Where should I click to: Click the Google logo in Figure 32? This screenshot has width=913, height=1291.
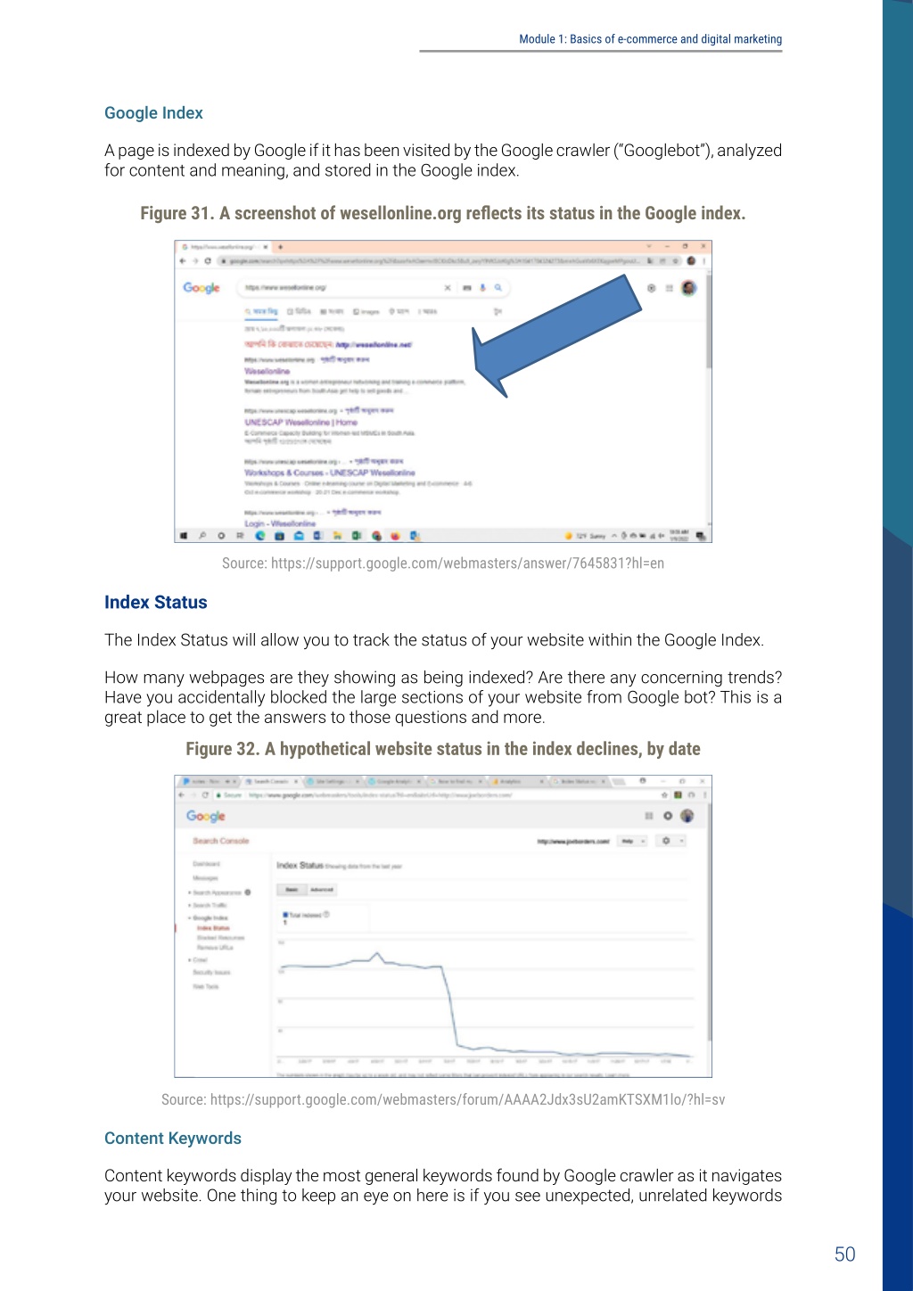(206, 816)
